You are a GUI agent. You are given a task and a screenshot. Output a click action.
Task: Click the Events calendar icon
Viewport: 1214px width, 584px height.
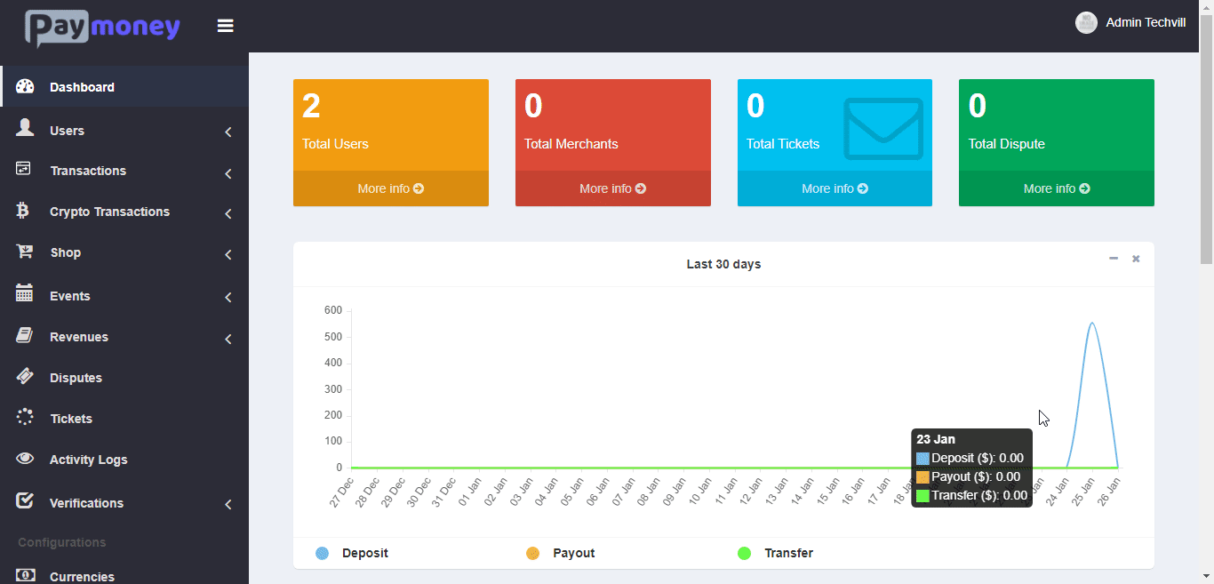click(25, 293)
